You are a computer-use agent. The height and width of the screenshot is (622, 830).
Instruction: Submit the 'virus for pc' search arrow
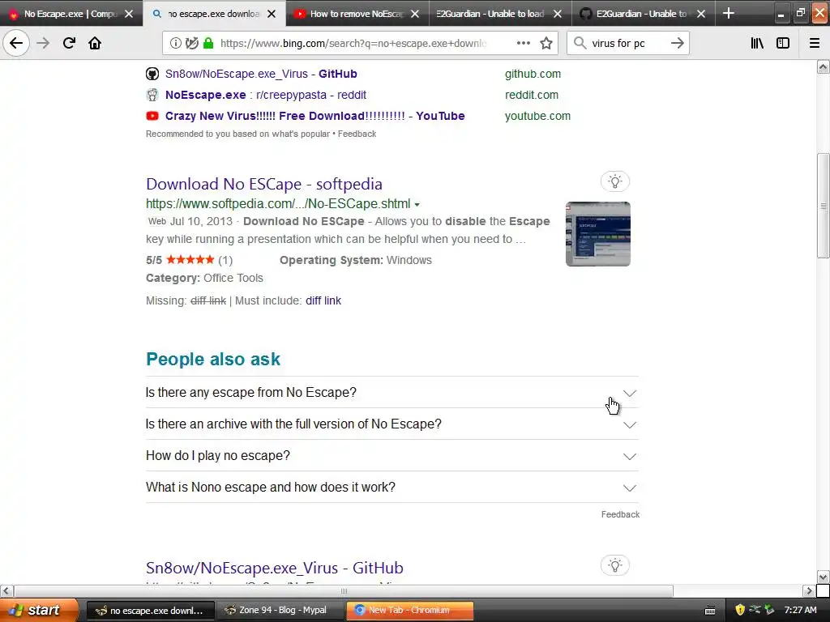click(x=678, y=43)
